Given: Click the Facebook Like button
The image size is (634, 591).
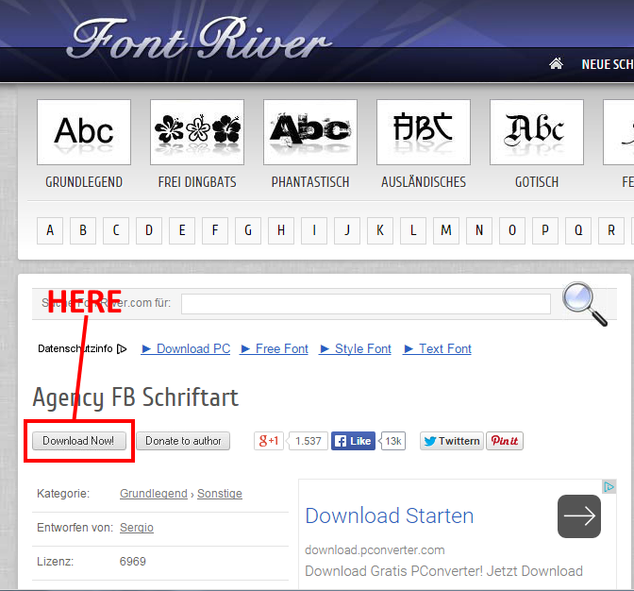Looking at the screenshot, I should point(353,441).
